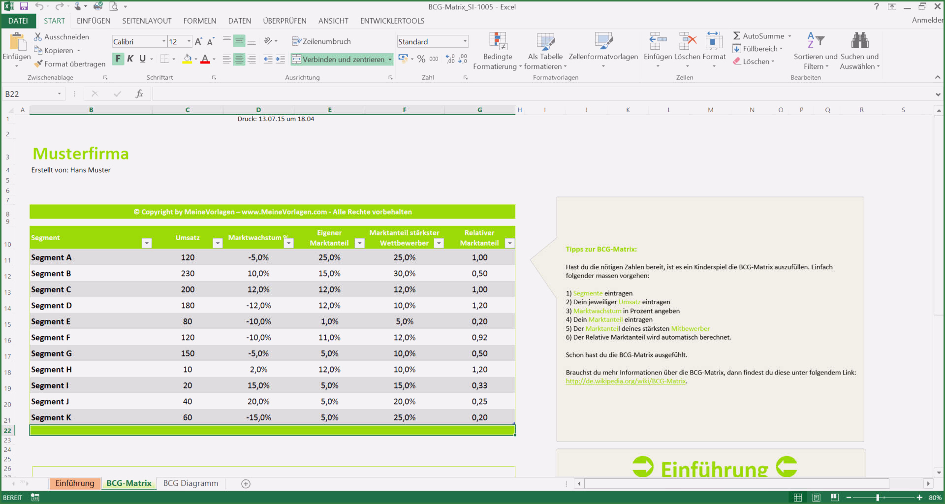945x504 pixels.
Task: Click the Sortieren und Filtern icon
Action: click(x=815, y=40)
